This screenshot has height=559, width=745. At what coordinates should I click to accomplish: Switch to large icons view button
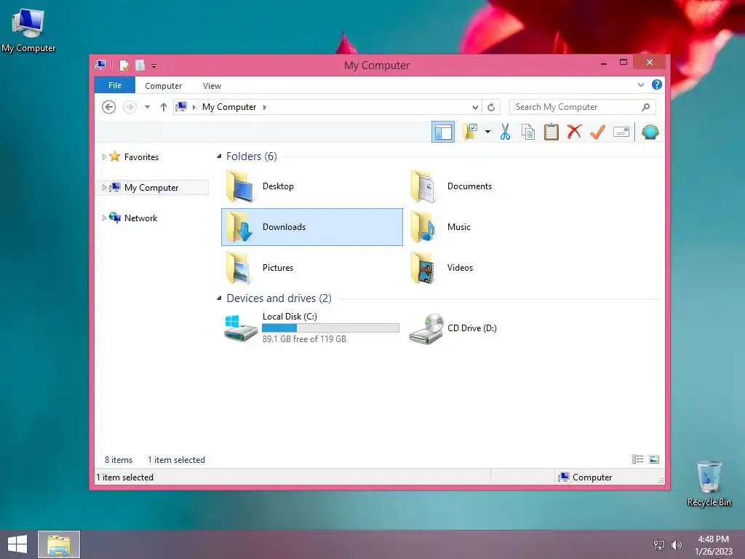coord(654,459)
